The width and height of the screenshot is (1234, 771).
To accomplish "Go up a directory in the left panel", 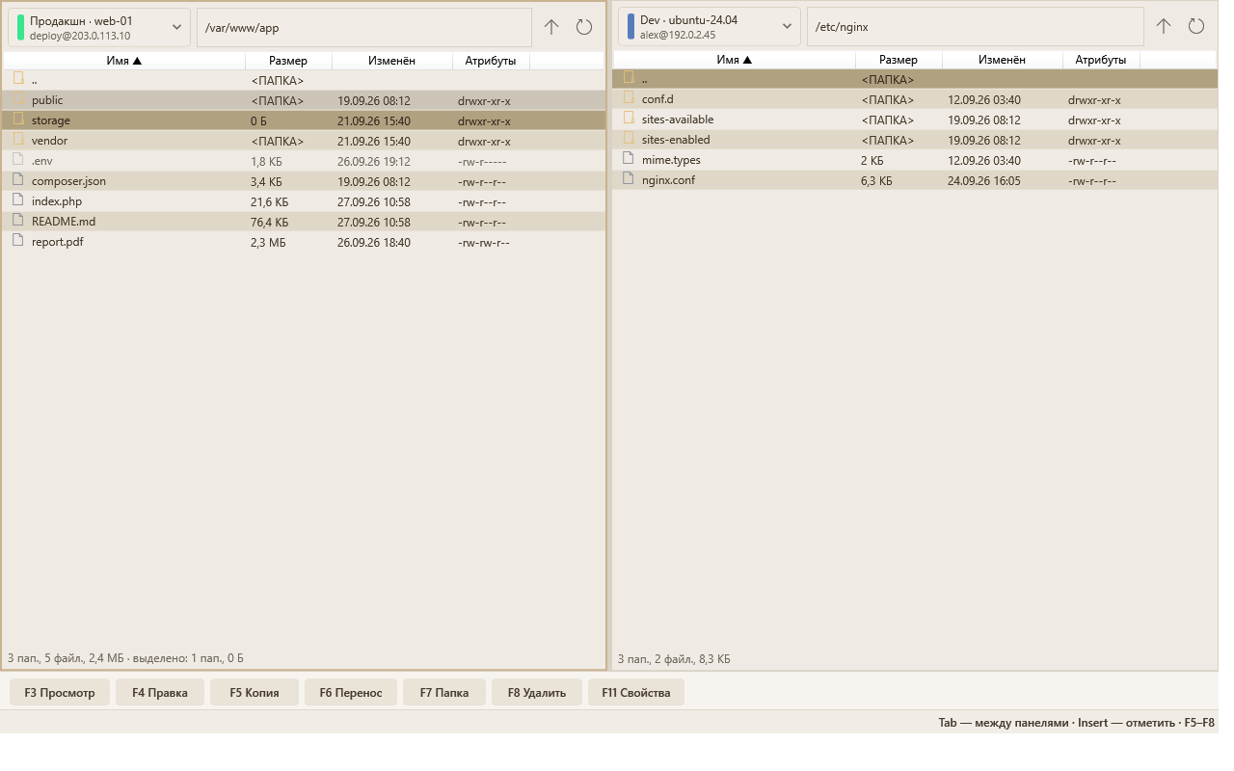I will pos(551,27).
